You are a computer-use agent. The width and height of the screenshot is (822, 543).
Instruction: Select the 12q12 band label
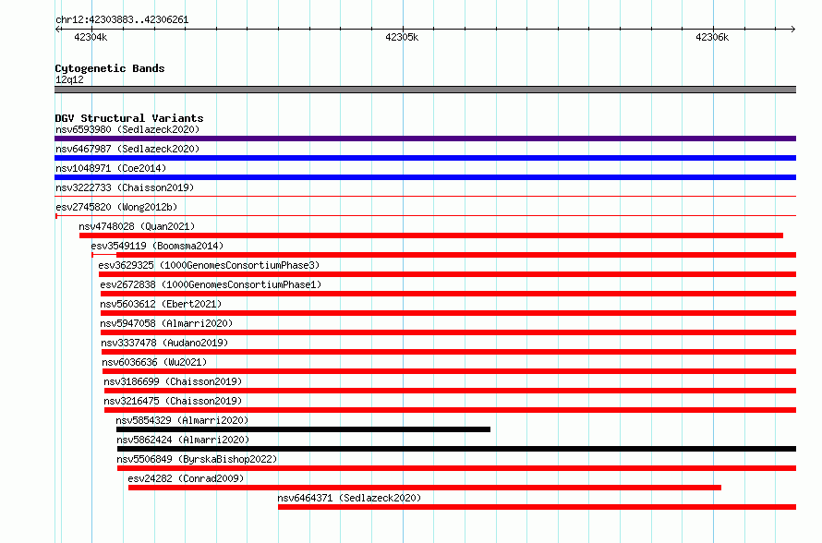(69, 79)
